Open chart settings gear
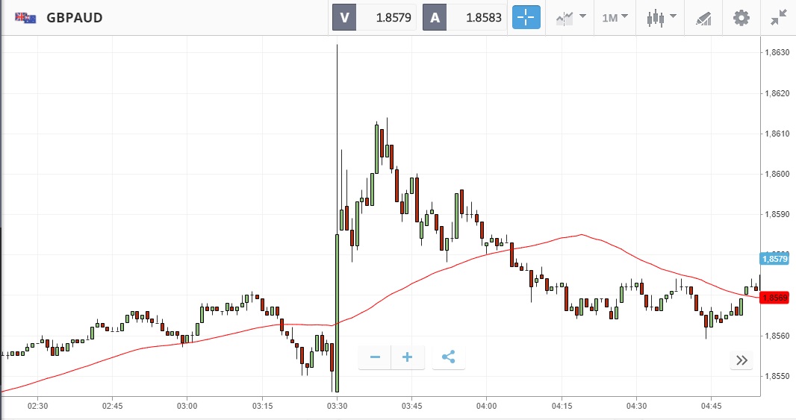796x420 pixels. [x=741, y=17]
